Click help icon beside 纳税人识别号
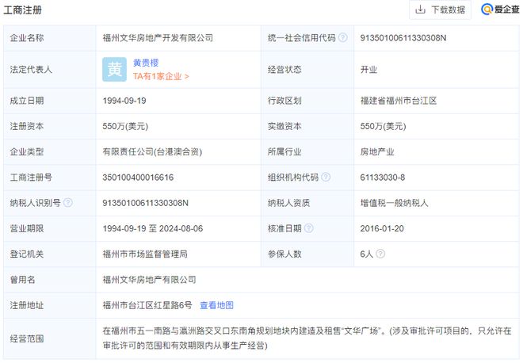 (x=67, y=203)
